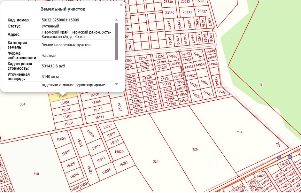Select parcel 14941

coord(204,82)
